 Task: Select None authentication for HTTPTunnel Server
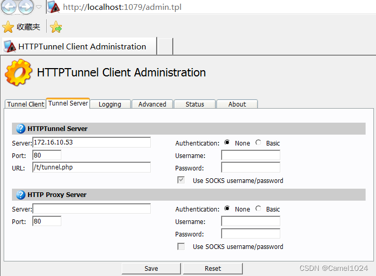(227, 142)
